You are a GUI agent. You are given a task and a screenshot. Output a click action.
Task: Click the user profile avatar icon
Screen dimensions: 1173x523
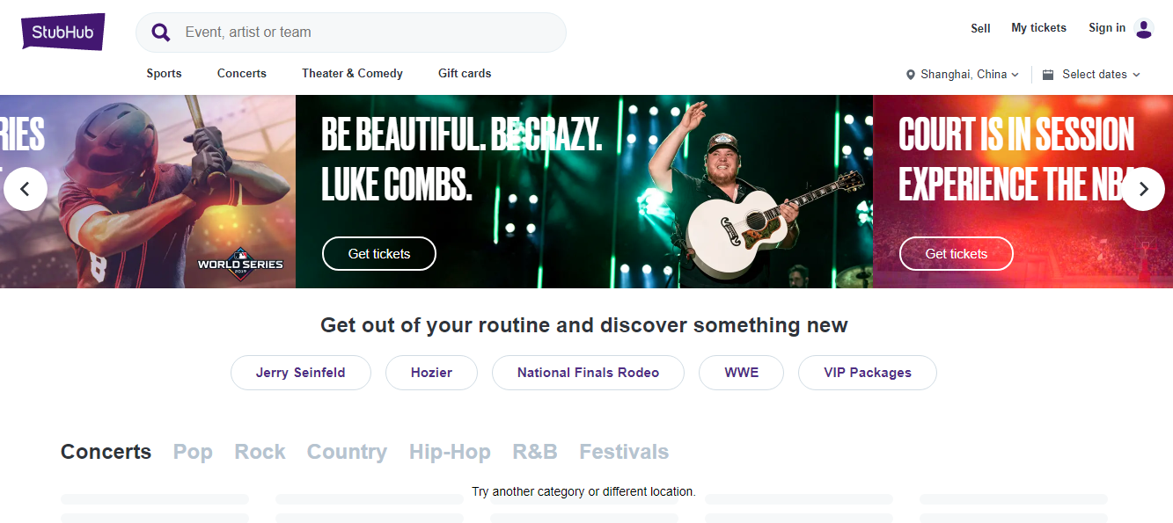1144,28
